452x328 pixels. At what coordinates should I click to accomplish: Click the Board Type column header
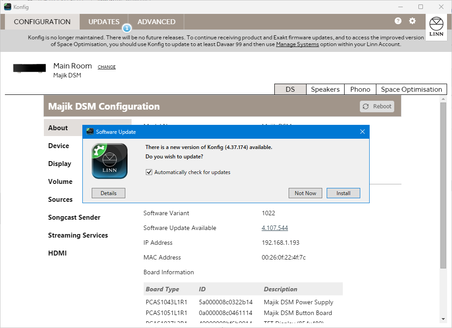(x=162, y=289)
